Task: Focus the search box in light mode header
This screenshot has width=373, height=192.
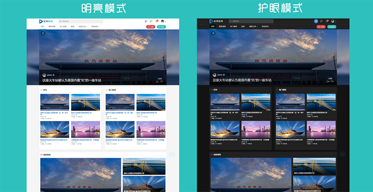Action: pos(81,21)
